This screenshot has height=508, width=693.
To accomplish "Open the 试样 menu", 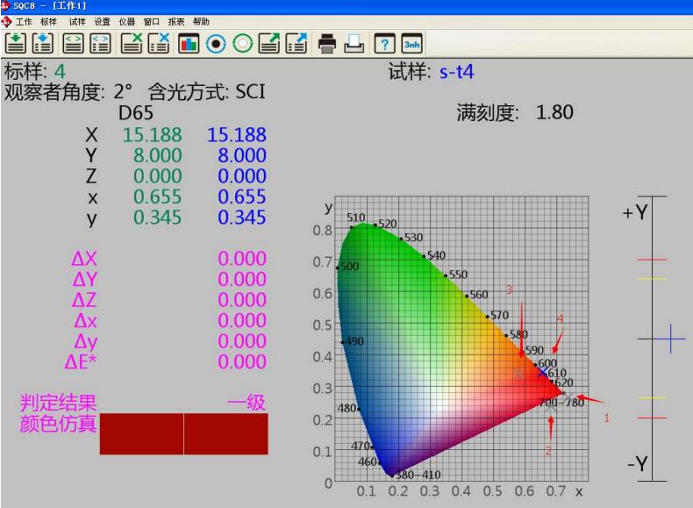I will click(x=77, y=22).
